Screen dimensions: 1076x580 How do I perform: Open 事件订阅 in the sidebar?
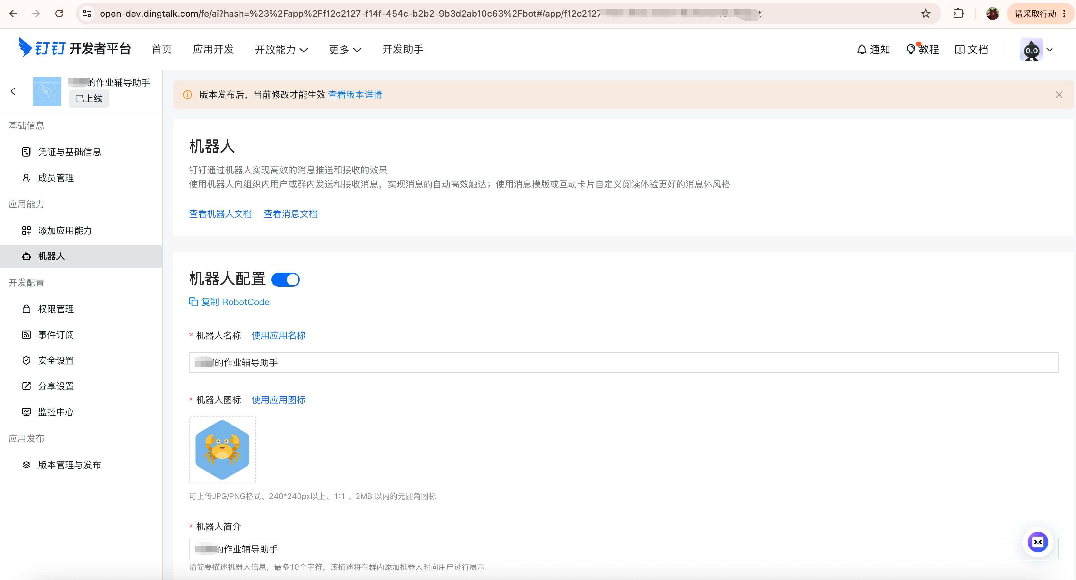click(82, 335)
